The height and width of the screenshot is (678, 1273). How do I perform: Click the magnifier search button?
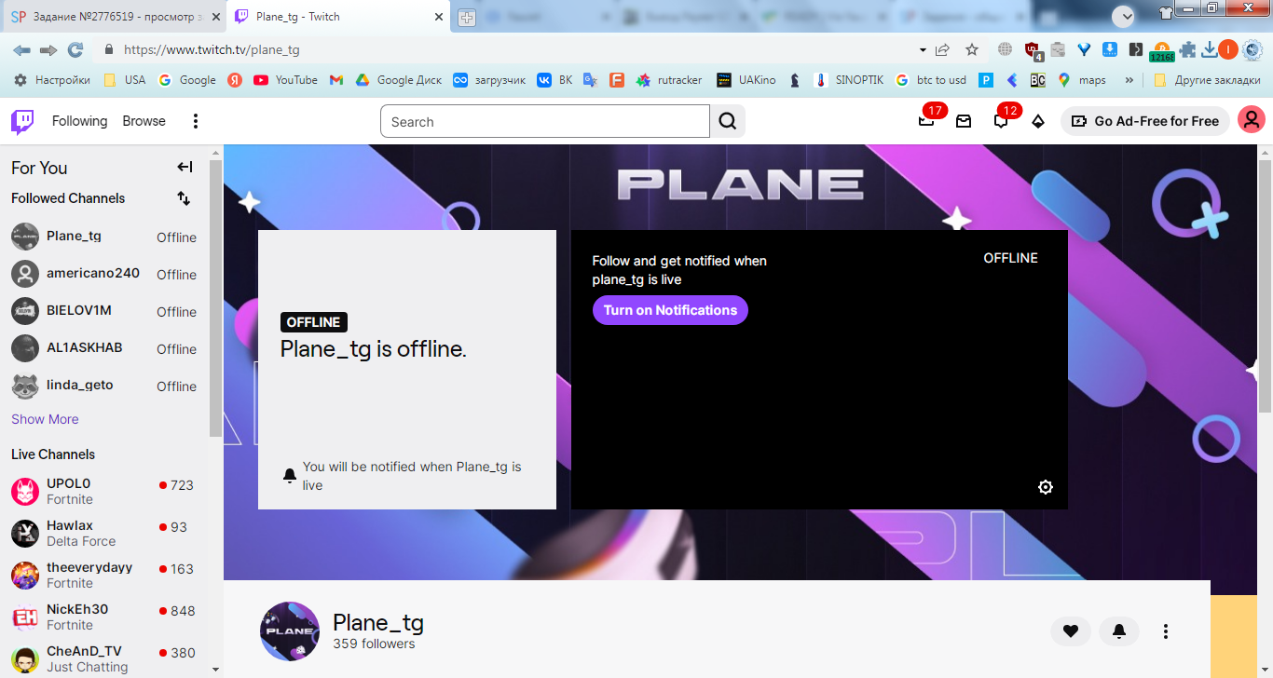pos(728,121)
